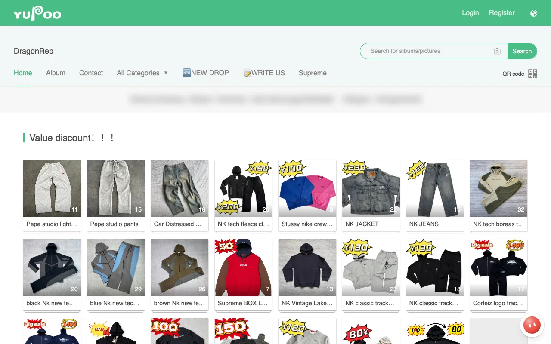Open the Album tab
This screenshot has height=344, width=551.
point(56,73)
